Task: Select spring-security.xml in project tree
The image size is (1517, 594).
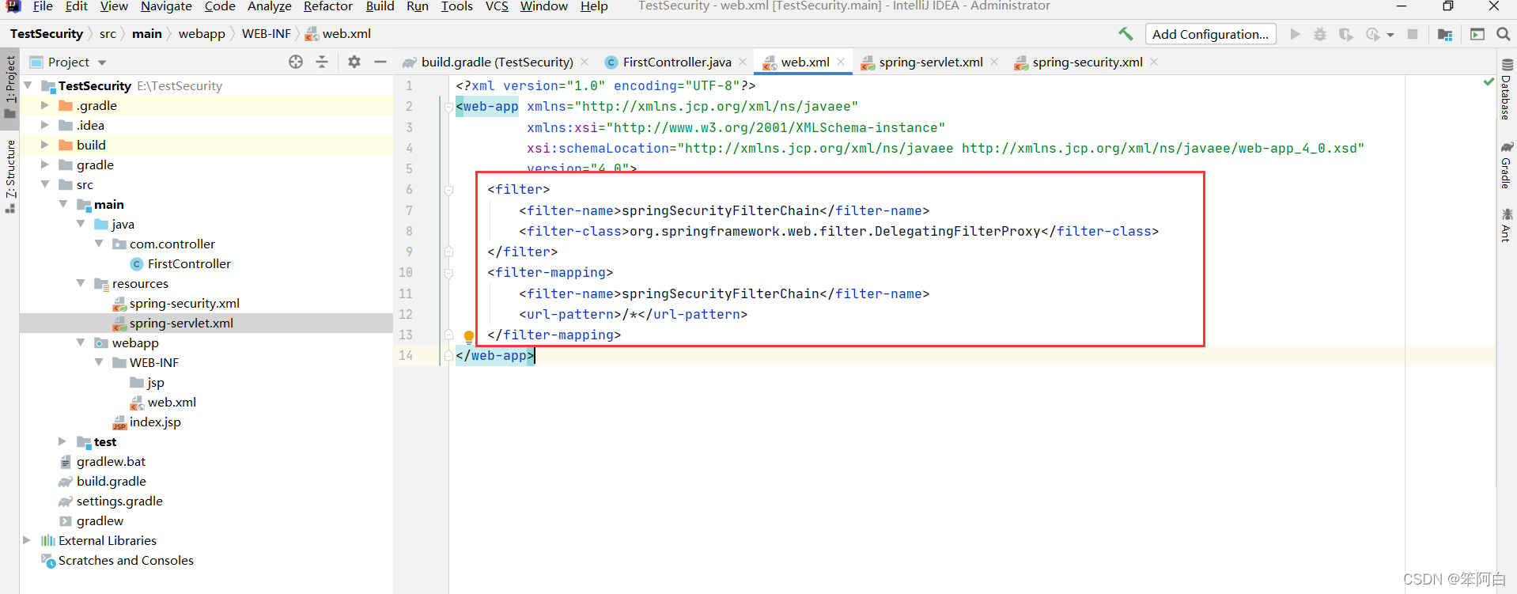Action: tap(184, 303)
